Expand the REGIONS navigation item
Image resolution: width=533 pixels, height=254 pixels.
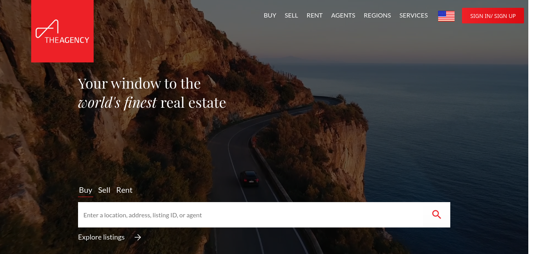(377, 16)
